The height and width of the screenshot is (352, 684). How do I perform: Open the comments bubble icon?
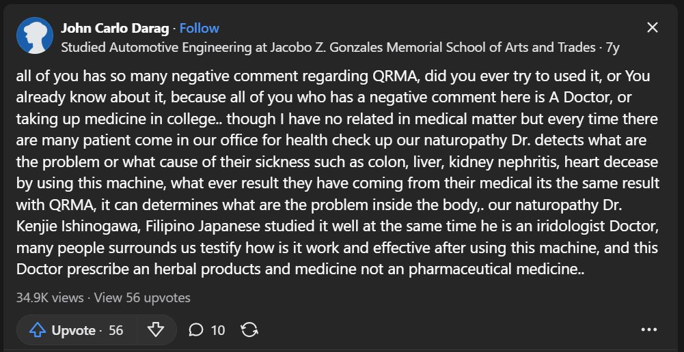pos(196,330)
